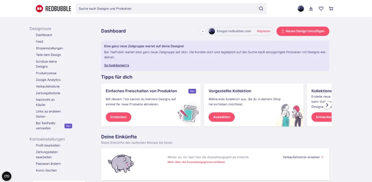
Task: Open Mehr über die Auszahlungsgrenze erfahren link
Action: click(x=196, y=162)
